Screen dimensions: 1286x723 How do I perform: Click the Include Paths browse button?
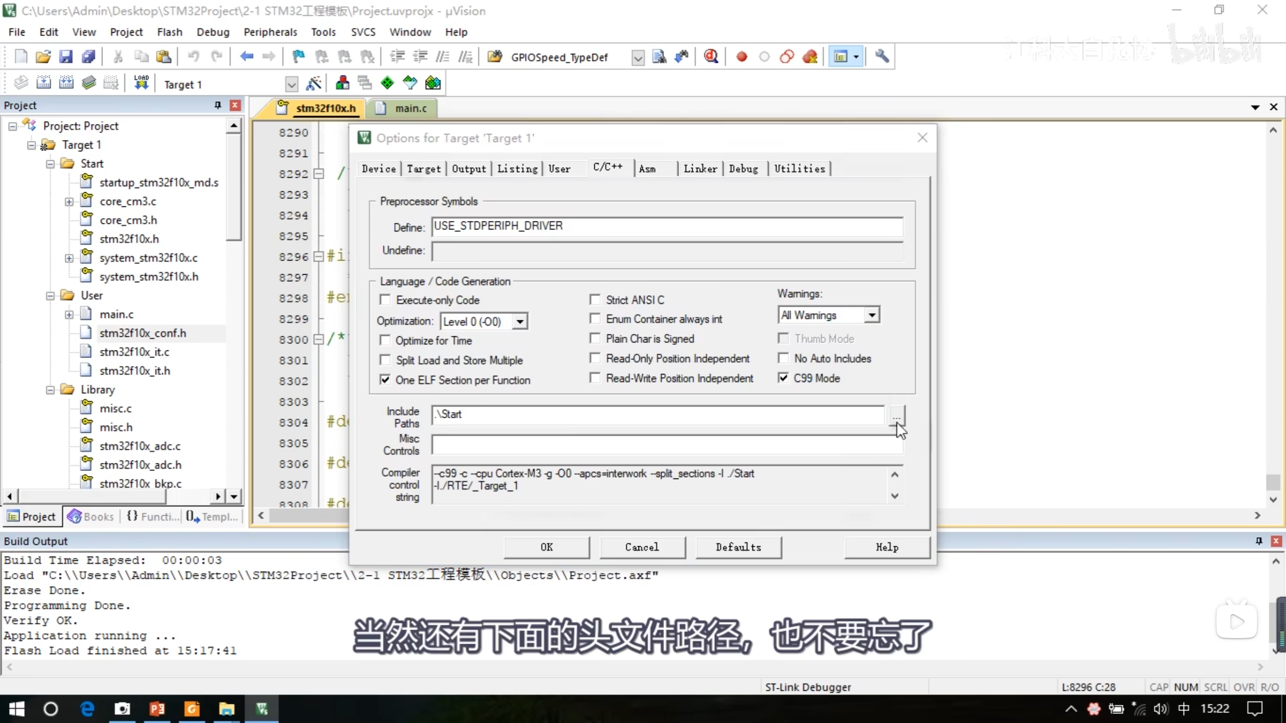[x=896, y=415]
